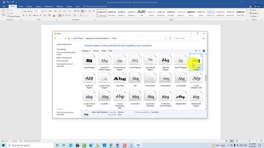Switch to the Word Review tab

click(x=69, y=7)
